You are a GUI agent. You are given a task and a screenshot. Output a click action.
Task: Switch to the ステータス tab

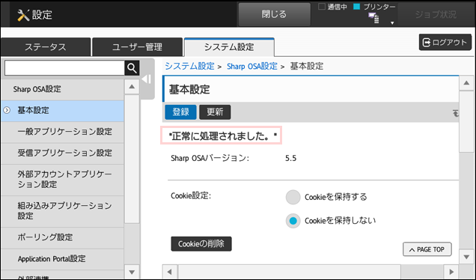pyautogui.click(x=46, y=47)
